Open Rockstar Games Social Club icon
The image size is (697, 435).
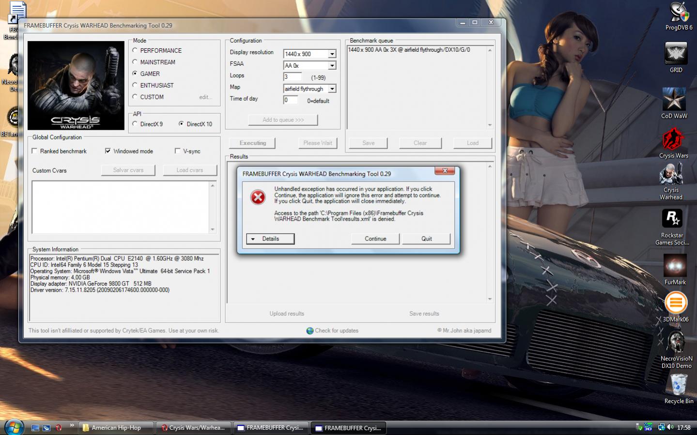point(672,227)
